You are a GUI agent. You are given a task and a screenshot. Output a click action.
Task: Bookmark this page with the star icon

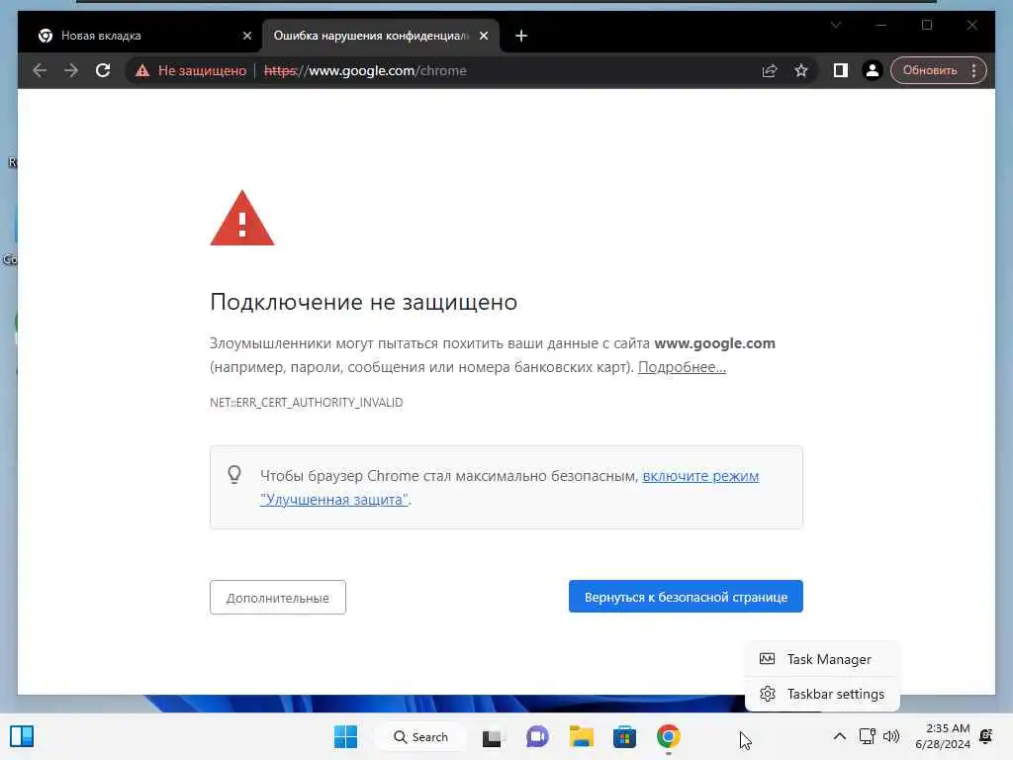[x=801, y=70]
